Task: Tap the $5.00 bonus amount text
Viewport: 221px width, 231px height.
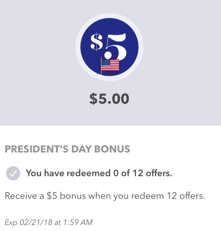Action: click(x=109, y=99)
